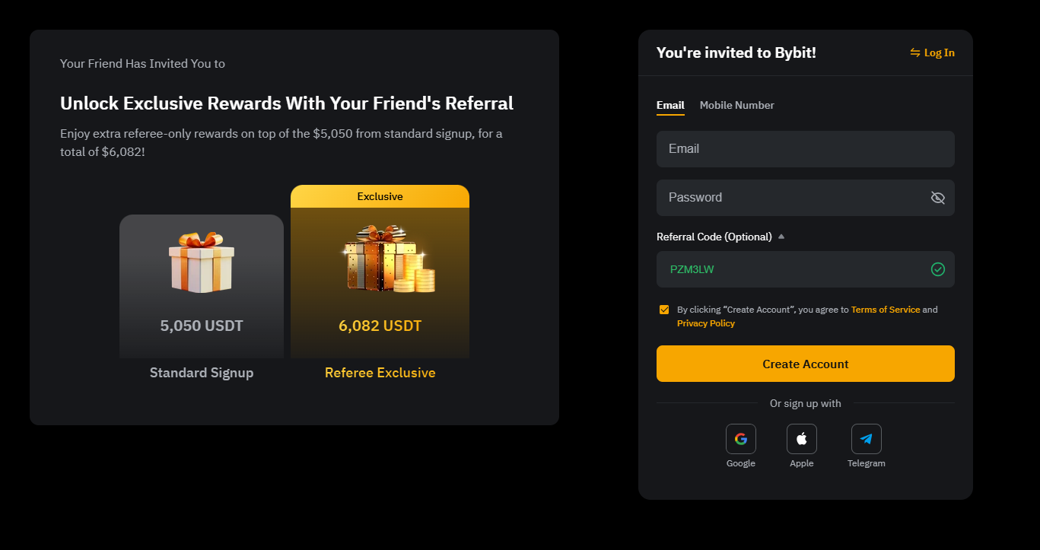Click the swap arrows icon beside Log In
Screen dimensions: 1040x550
point(914,52)
